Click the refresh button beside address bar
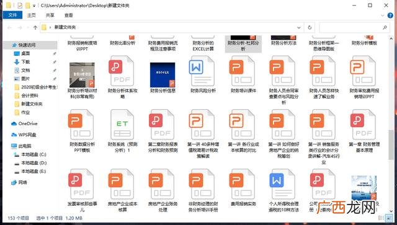 pos(310,27)
